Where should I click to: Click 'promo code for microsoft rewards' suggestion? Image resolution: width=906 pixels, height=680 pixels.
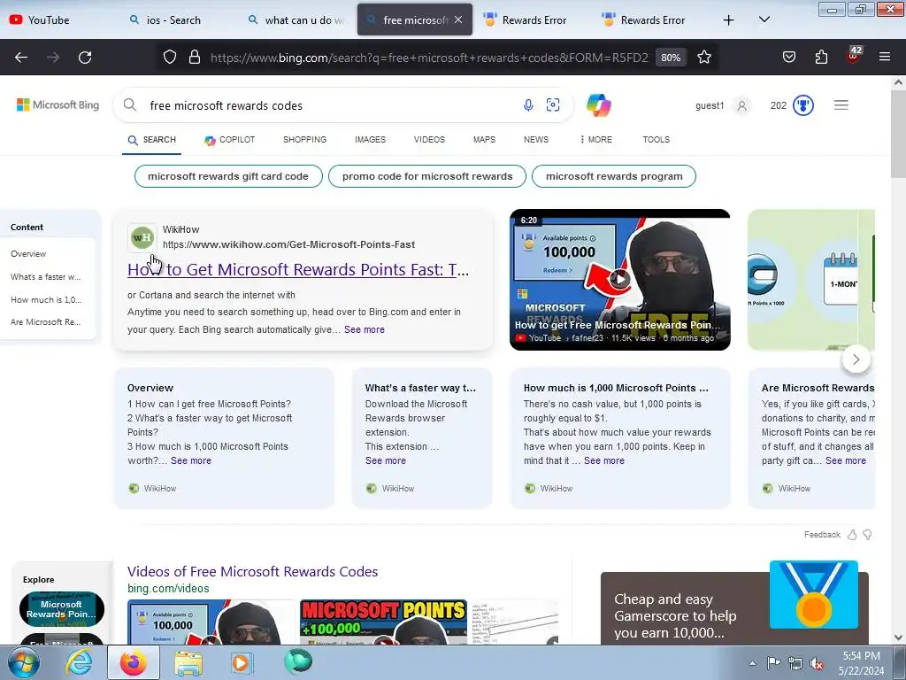click(427, 176)
